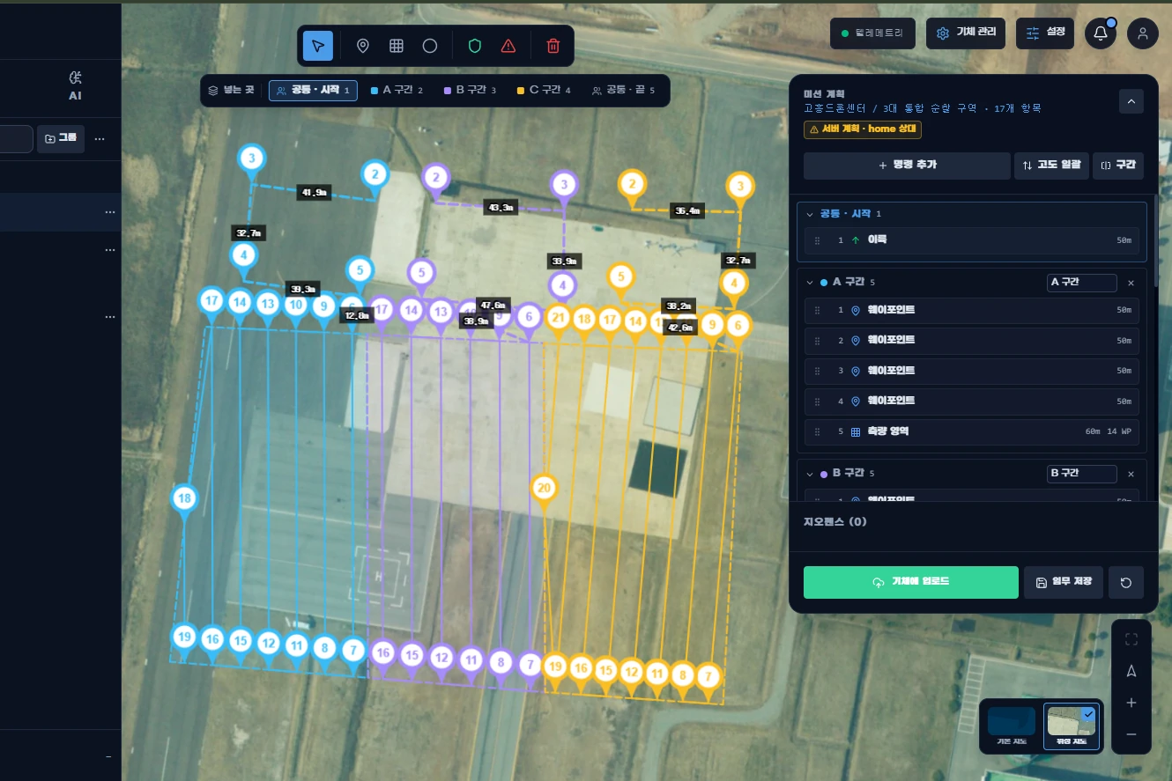Open the user profile menu
The image size is (1172, 781).
(1143, 33)
